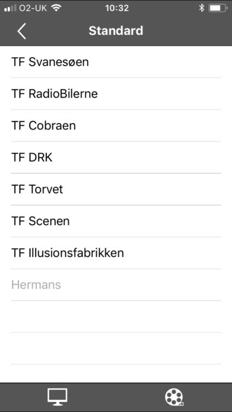Image resolution: width=232 pixels, height=412 pixels.
Task: Tap the 10:32 clock in status bar
Action: pos(117,8)
